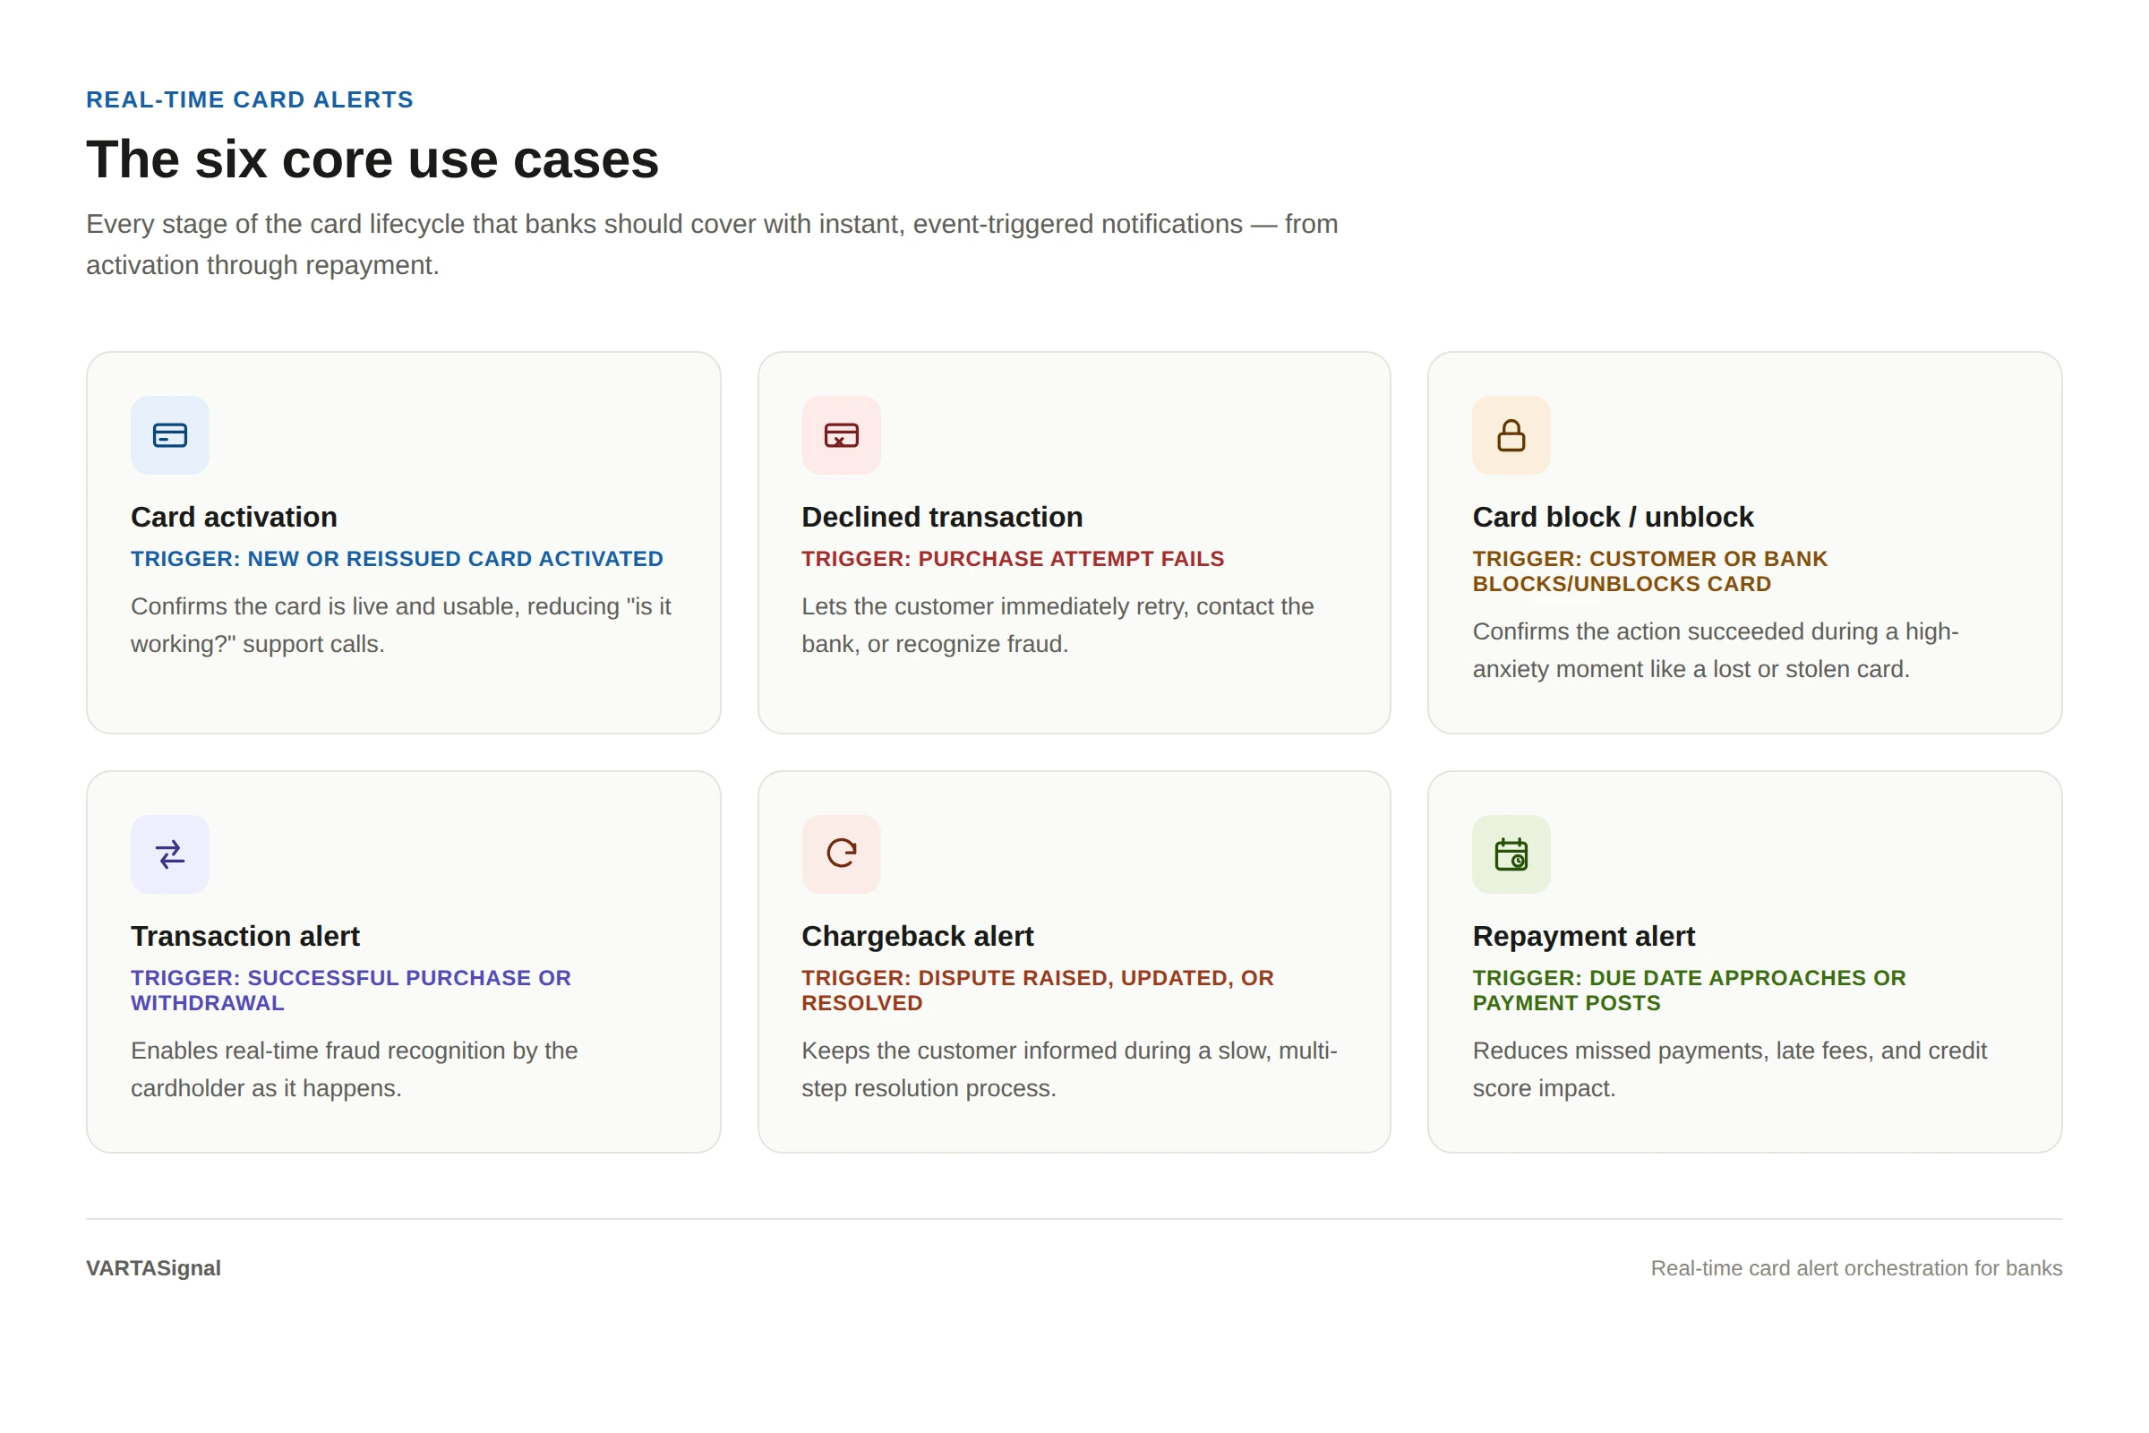Click the circular refresh Chargeback alert icon
Viewport: 2149px width, 1433px height.
(841, 854)
